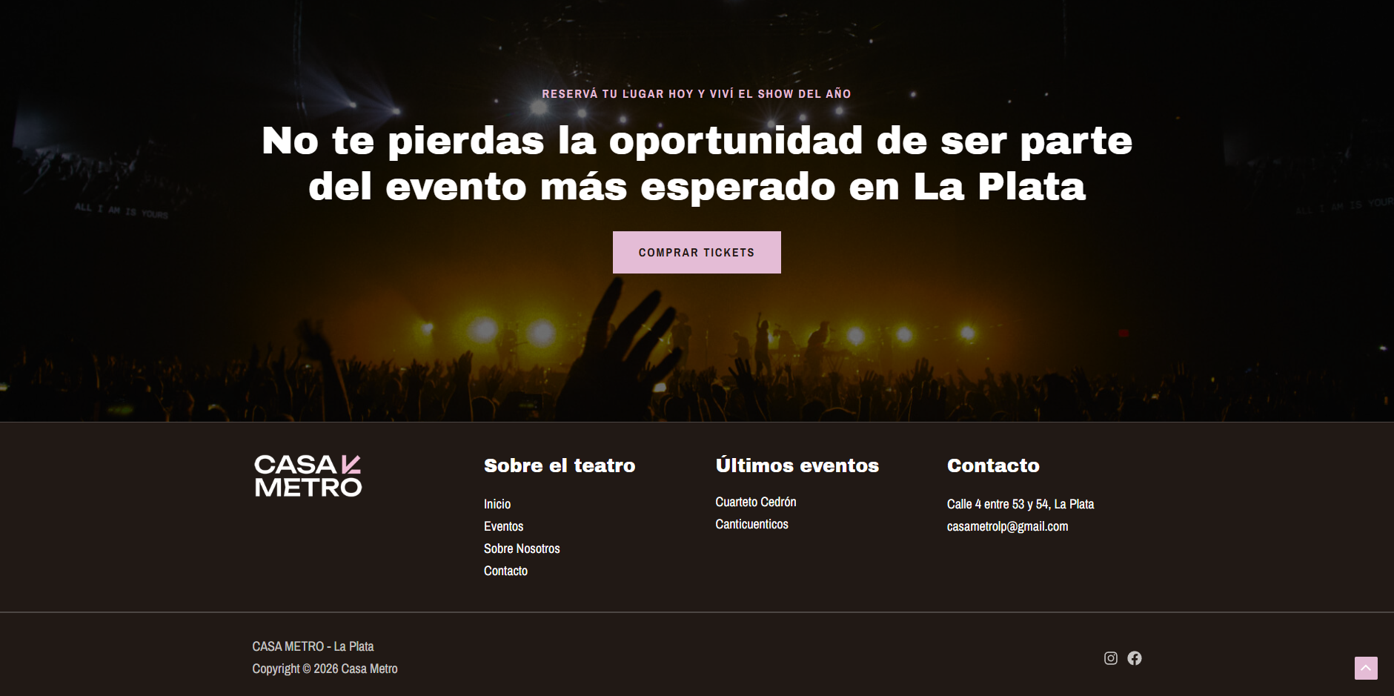Image resolution: width=1394 pixels, height=696 pixels.
Task: Click the CASA METRO - La Plata footer text
Action: (x=313, y=646)
